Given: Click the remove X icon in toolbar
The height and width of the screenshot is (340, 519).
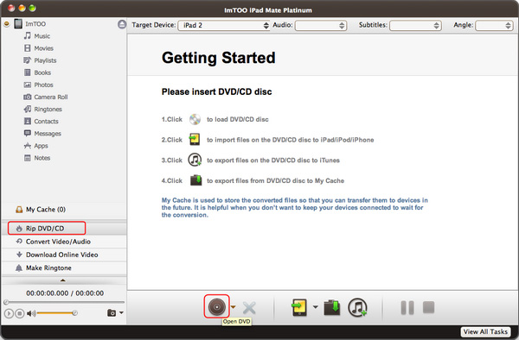Looking at the screenshot, I should 249,308.
